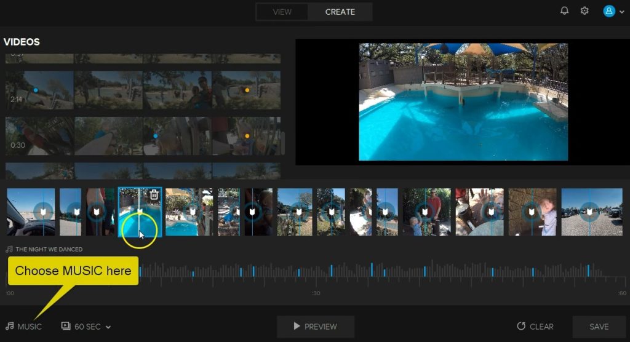This screenshot has height=342, width=630.
Task: Open the notifications bell
Action: (x=564, y=11)
